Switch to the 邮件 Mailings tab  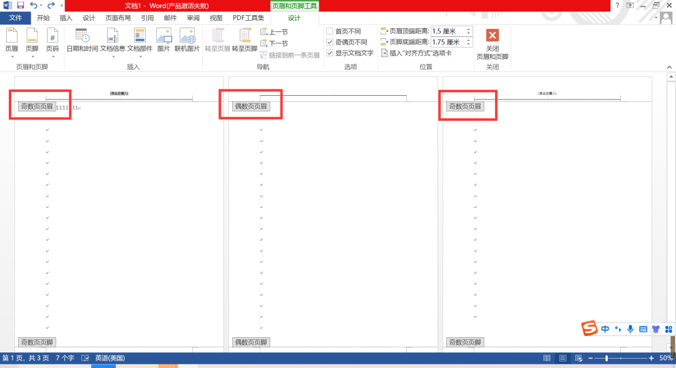170,18
